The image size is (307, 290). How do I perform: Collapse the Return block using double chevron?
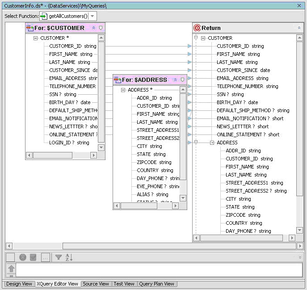299,28
